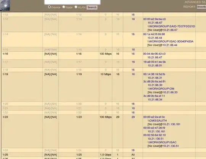Open IP 10.21.66.47 link
This screenshot has height=159, width=206.
pos(155,57)
